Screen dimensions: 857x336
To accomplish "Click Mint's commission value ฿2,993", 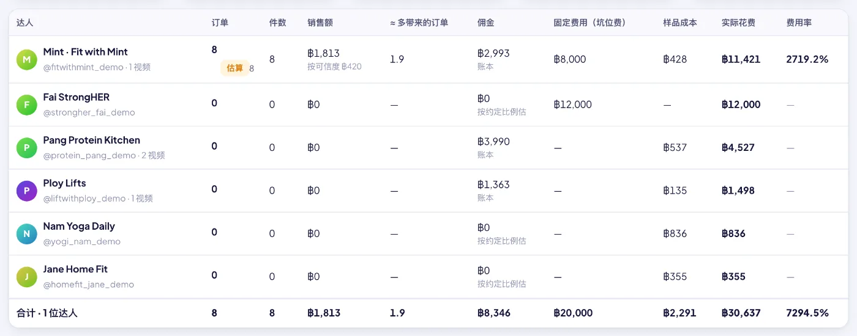I will coord(493,53).
